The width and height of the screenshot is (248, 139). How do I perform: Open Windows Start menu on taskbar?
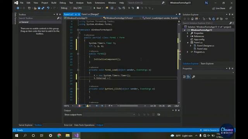click(x=17, y=136)
